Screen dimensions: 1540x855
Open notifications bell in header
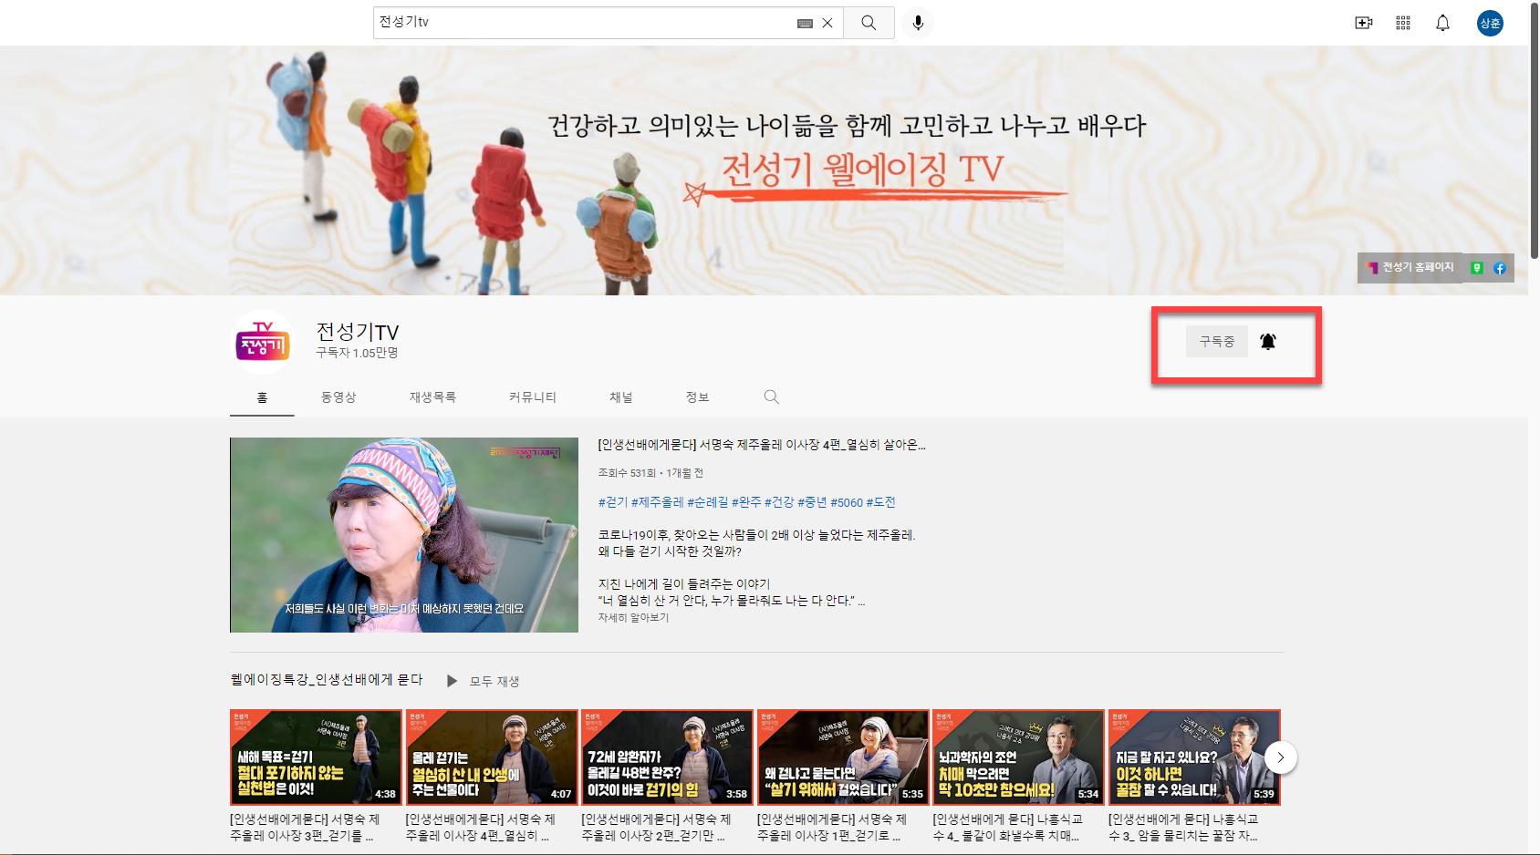[1442, 23]
